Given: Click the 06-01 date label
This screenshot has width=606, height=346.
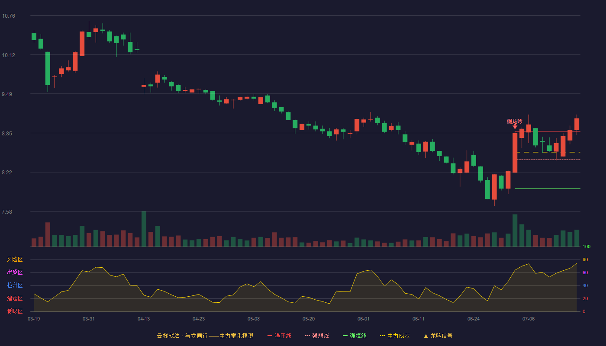Looking at the screenshot, I should (364, 319).
